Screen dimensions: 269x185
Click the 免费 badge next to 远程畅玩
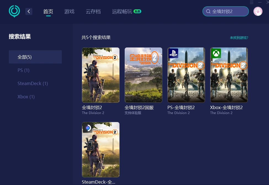137,12
